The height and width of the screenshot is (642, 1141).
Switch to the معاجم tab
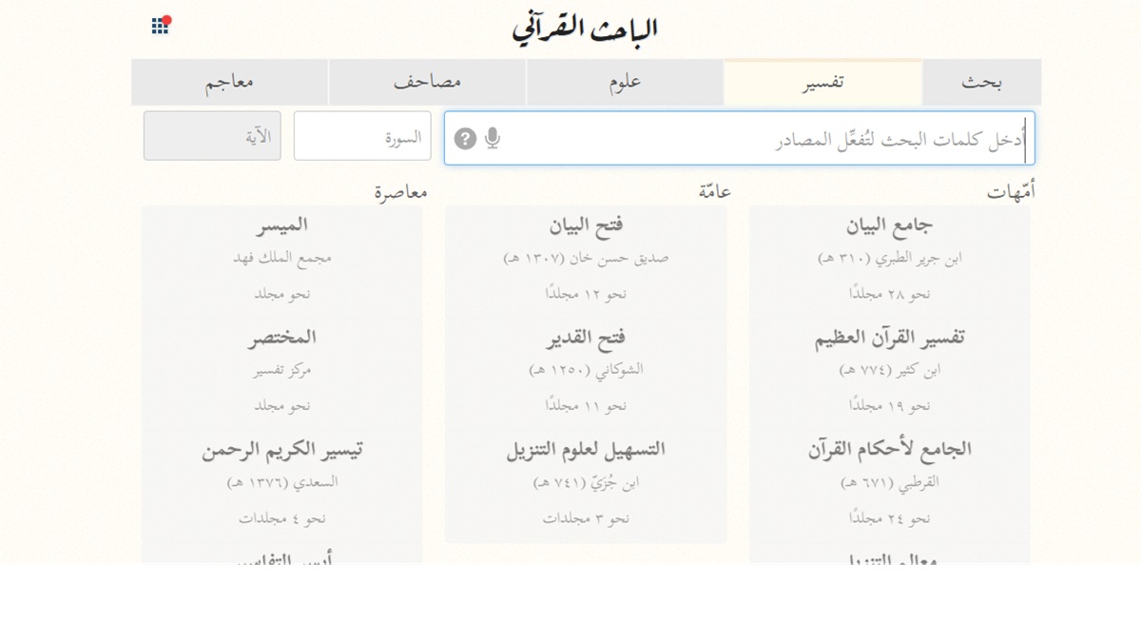(x=229, y=83)
